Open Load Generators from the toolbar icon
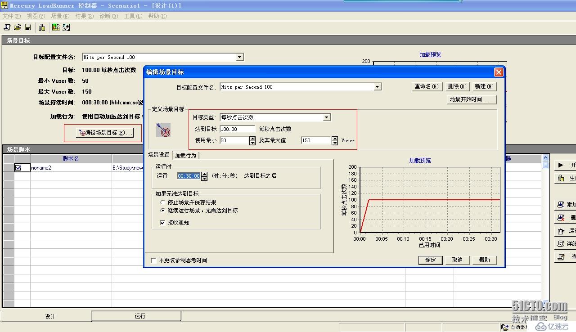Viewport: 576px width, 332px height. coord(42,27)
